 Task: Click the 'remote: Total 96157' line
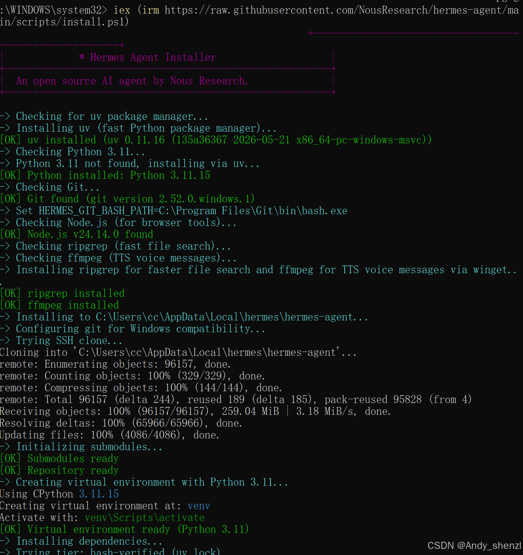(236, 399)
